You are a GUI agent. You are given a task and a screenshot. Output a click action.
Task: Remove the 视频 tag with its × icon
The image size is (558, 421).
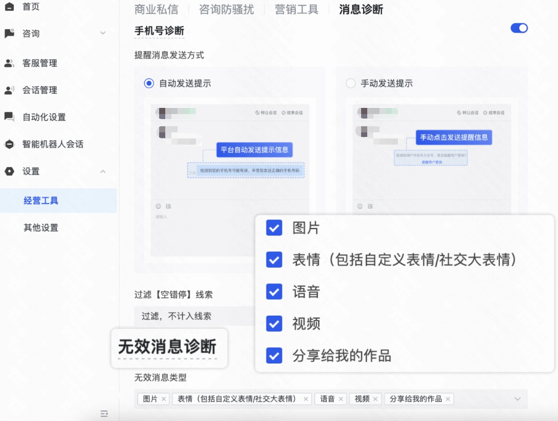376,399
